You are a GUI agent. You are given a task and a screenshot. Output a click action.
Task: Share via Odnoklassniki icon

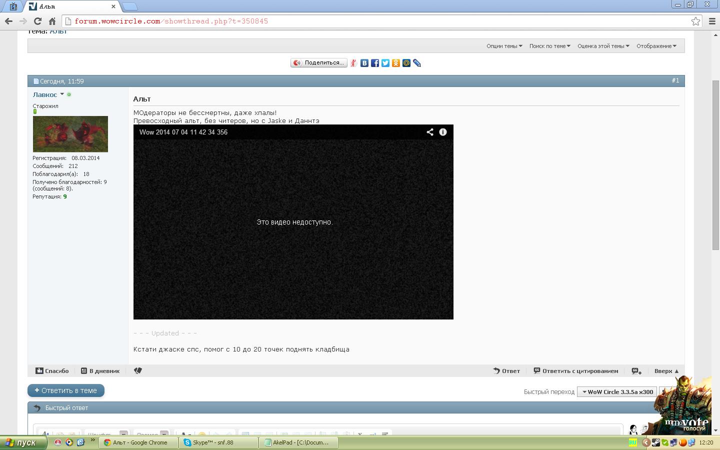click(396, 63)
